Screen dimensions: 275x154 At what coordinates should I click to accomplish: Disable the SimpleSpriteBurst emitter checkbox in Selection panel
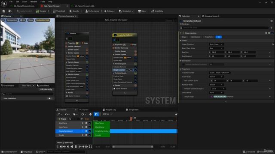pos(181,21)
